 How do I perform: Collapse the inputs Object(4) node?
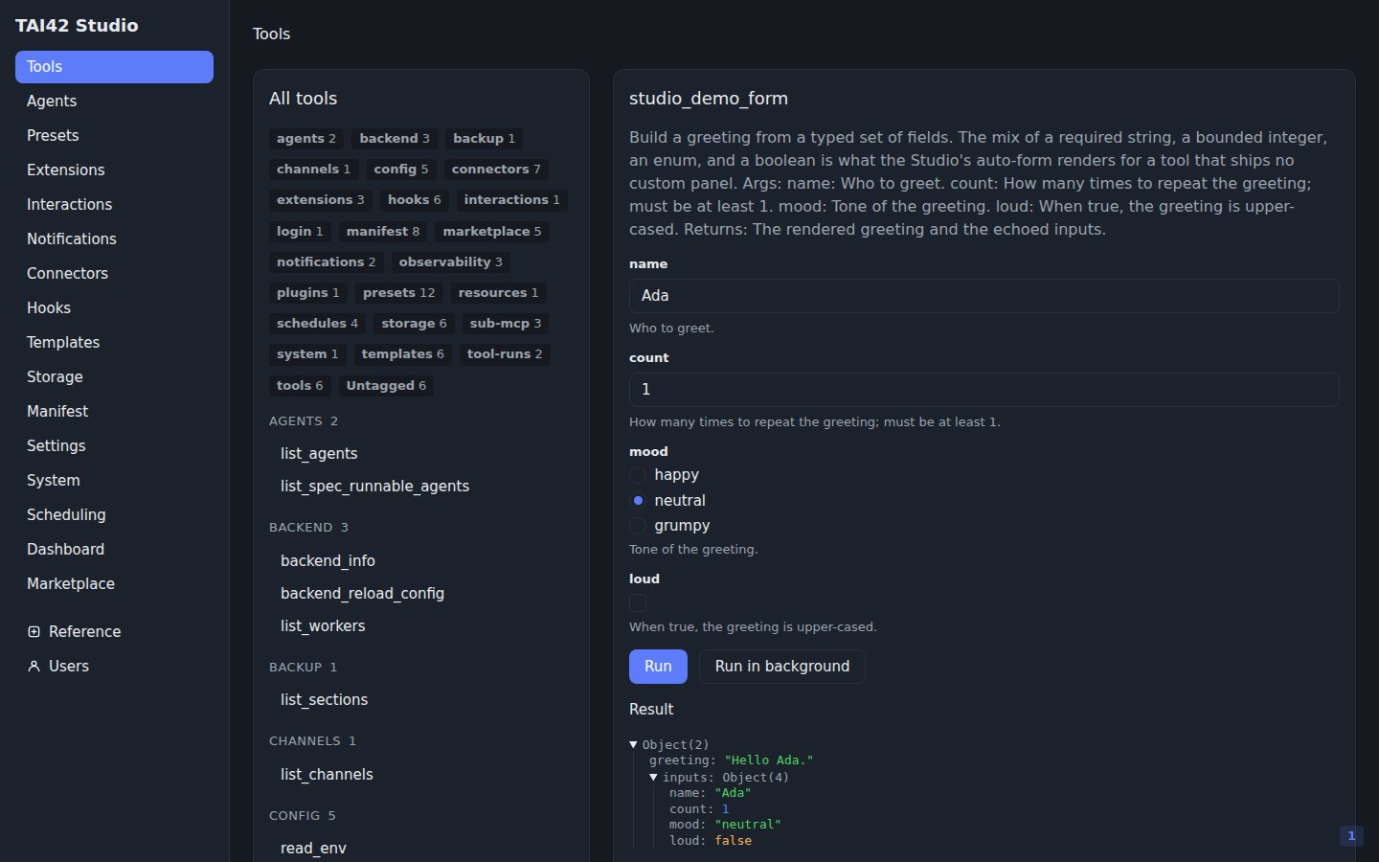653,777
